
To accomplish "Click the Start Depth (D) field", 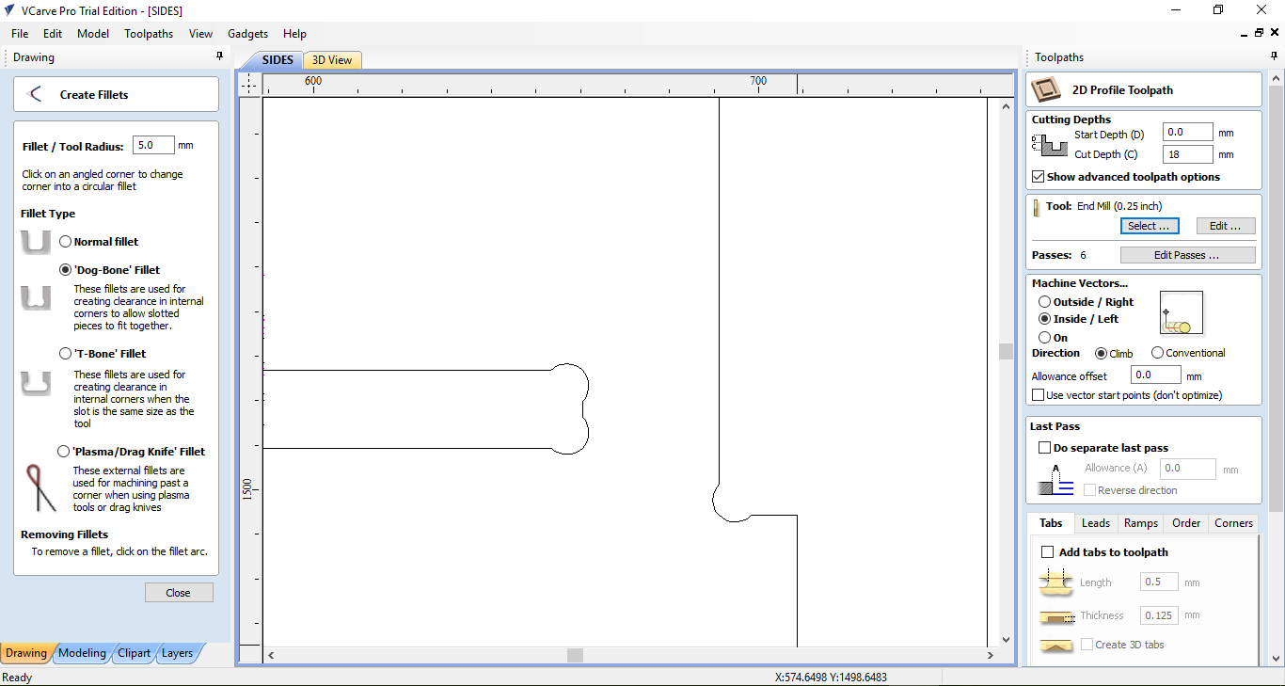I will point(1187,133).
